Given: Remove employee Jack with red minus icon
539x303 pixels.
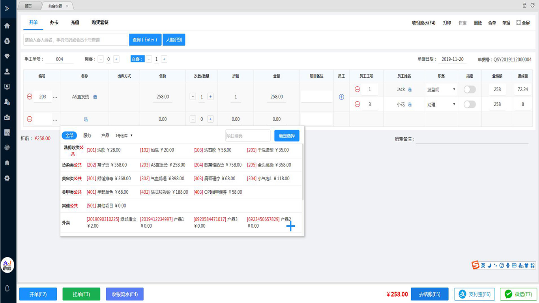Looking at the screenshot, I should pyautogui.click(x=357, y=90).
